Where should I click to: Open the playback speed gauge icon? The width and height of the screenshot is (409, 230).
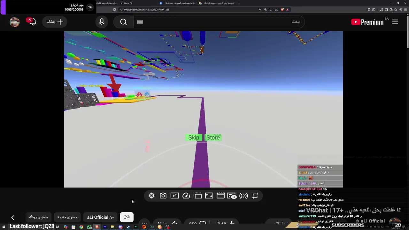186,196
